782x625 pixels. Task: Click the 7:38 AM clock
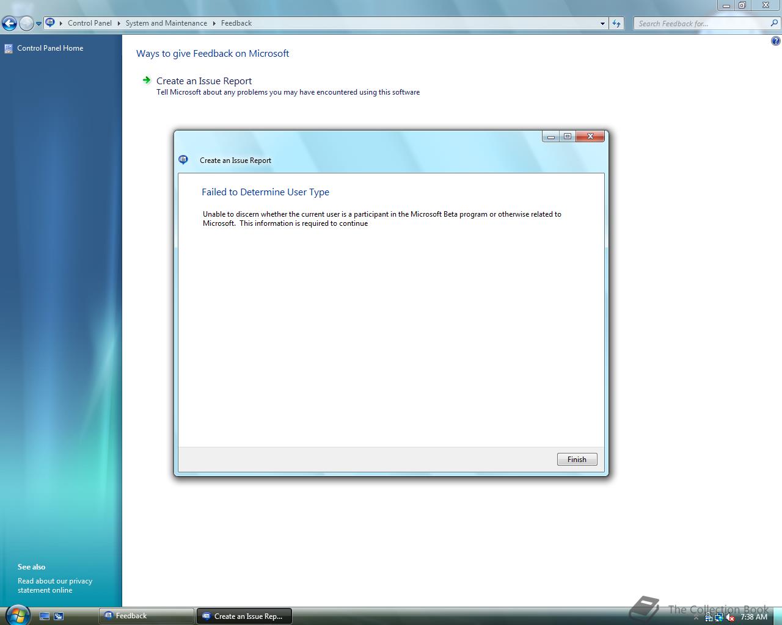pos(754,617)
